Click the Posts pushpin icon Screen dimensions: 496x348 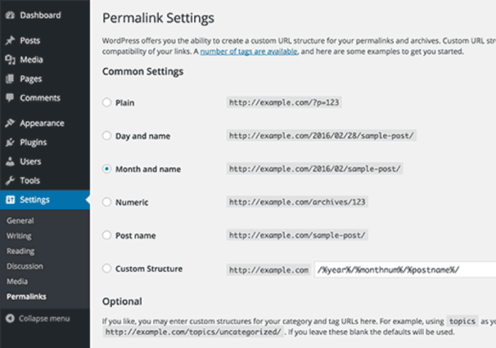pyautogui.click(x=10, y=41)
